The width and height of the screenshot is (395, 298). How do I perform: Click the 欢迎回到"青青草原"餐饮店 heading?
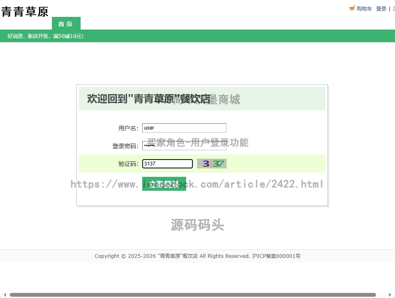click(x=149, y=98)
